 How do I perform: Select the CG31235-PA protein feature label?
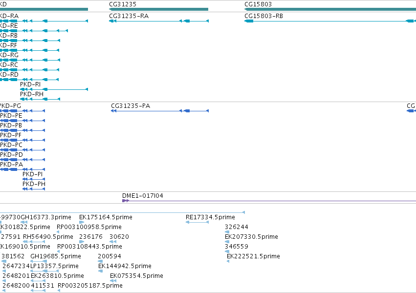[x=131, y=106]
